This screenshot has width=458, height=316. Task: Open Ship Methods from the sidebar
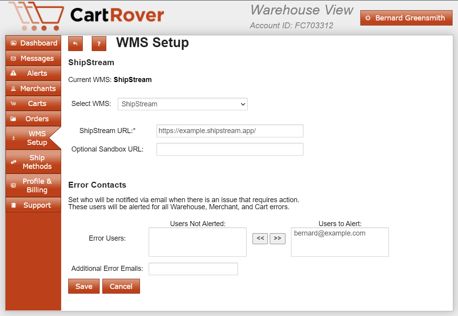click(33, 162)
